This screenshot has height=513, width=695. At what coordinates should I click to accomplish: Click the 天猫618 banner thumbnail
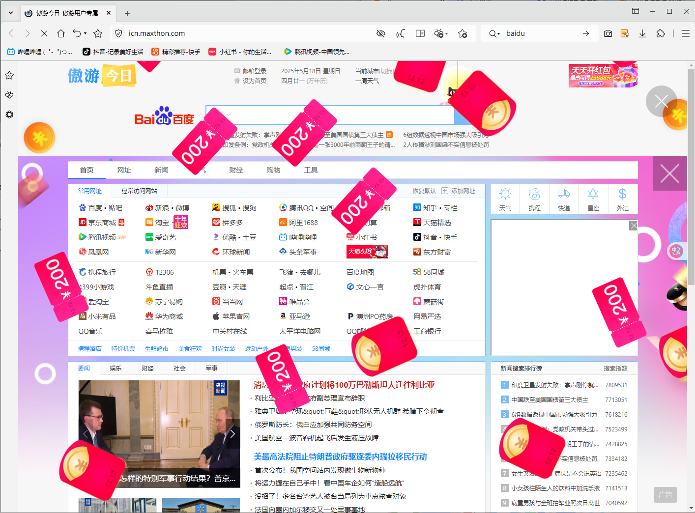click(367, 252)
